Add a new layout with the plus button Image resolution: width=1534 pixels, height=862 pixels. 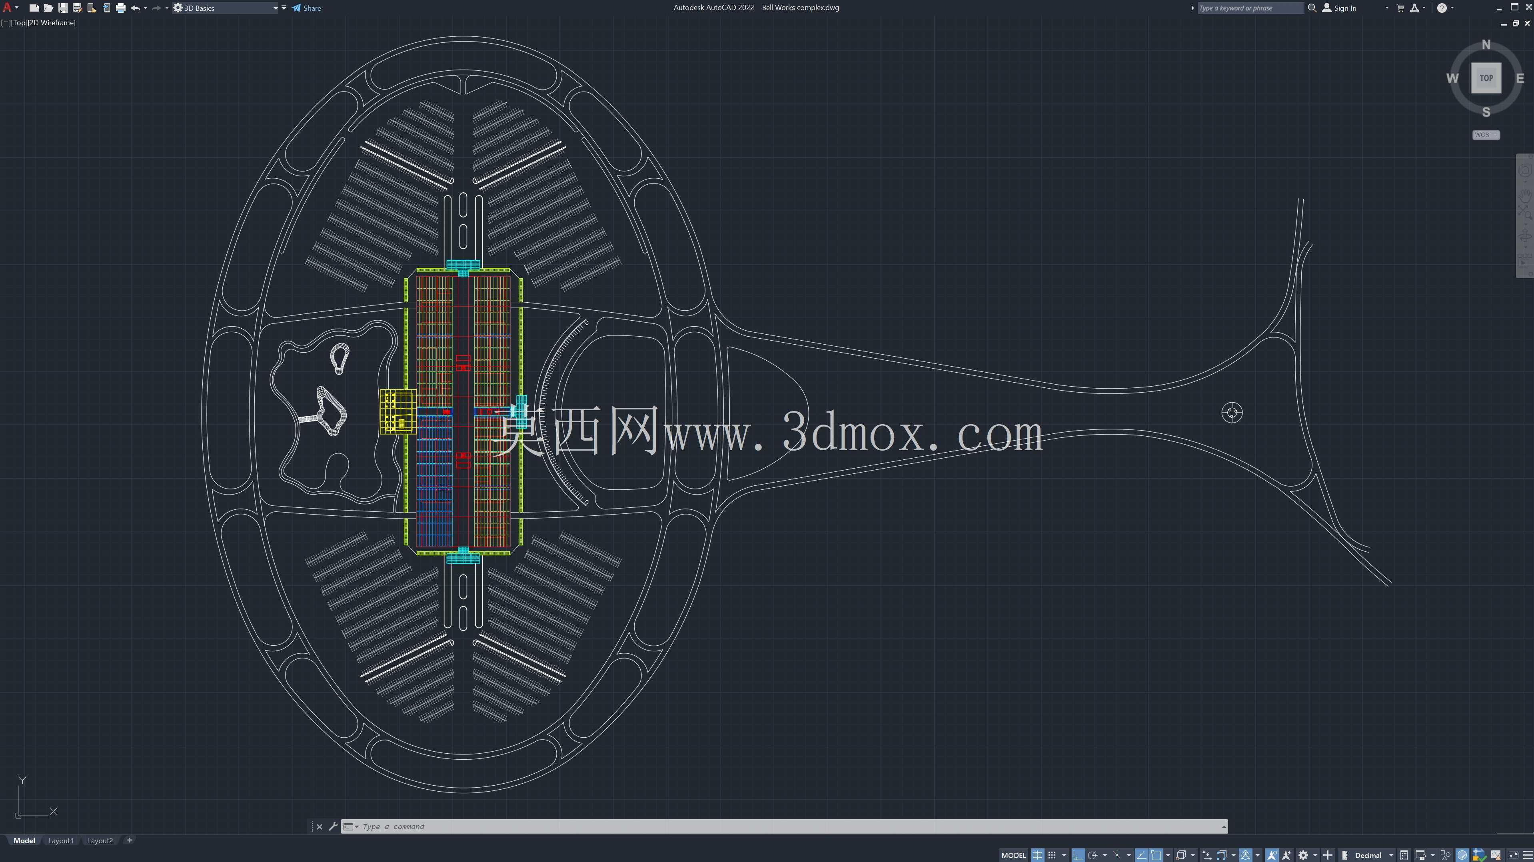[129, 840]
